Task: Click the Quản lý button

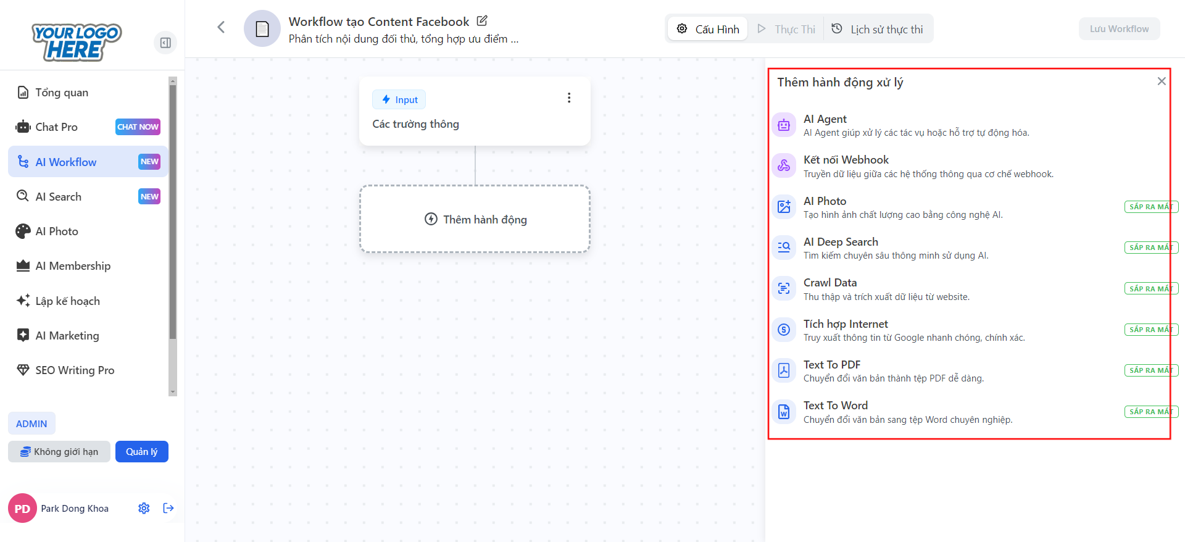Action: point(141,451)
